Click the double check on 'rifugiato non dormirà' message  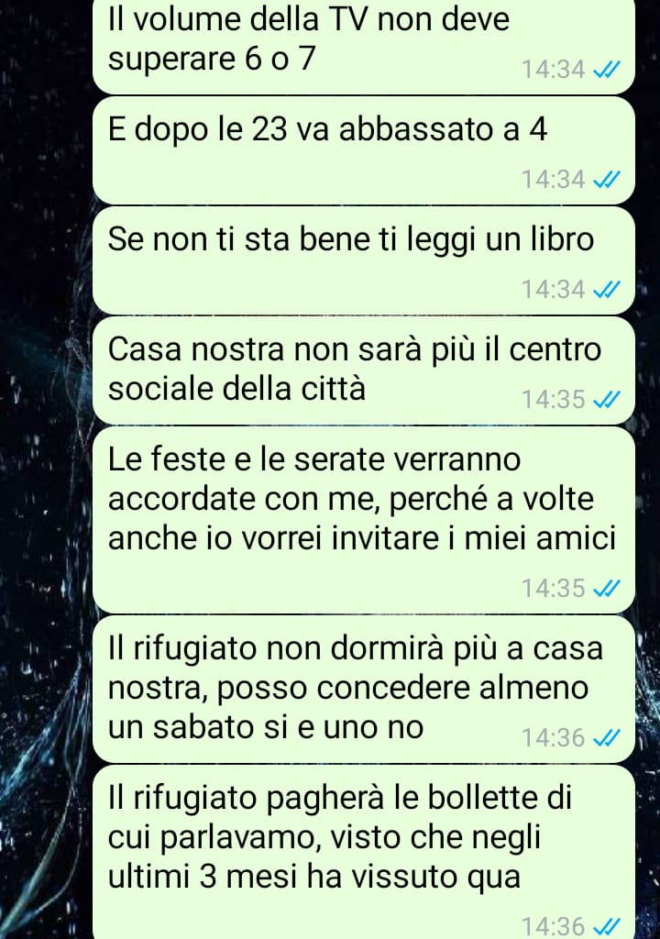[x=606, y=738]
